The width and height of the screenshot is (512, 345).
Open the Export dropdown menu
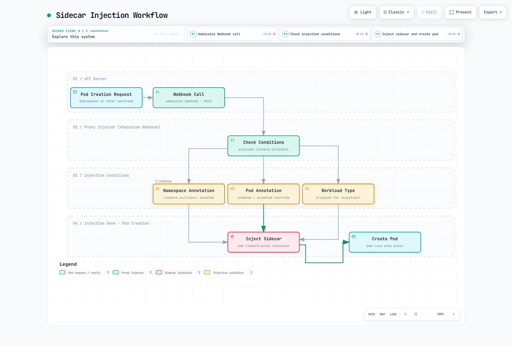coord(493,12)
